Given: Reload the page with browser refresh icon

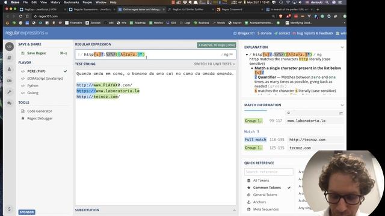Looking at the screenshot, I should pos(20,16).
